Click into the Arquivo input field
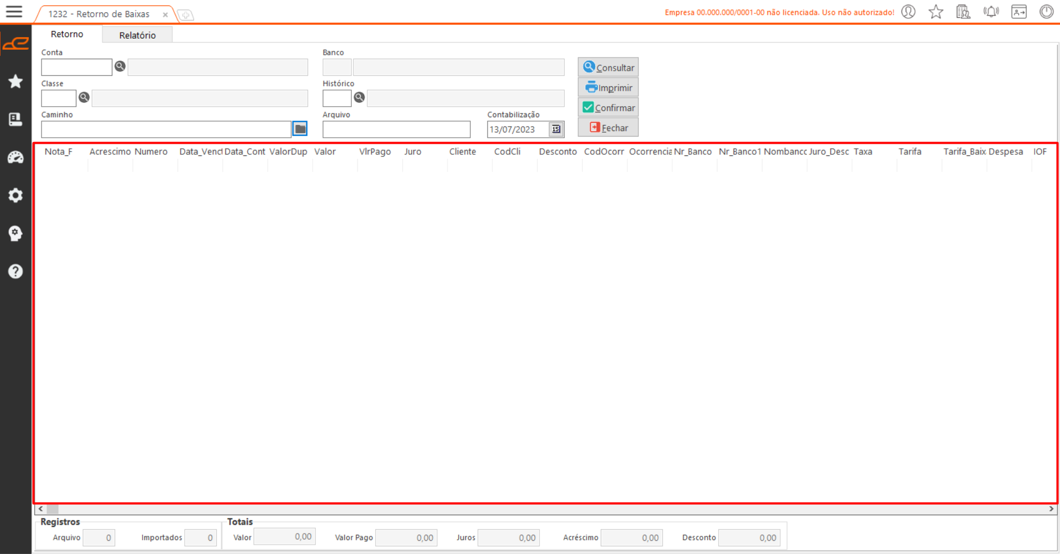 click(x=396, y=129)
